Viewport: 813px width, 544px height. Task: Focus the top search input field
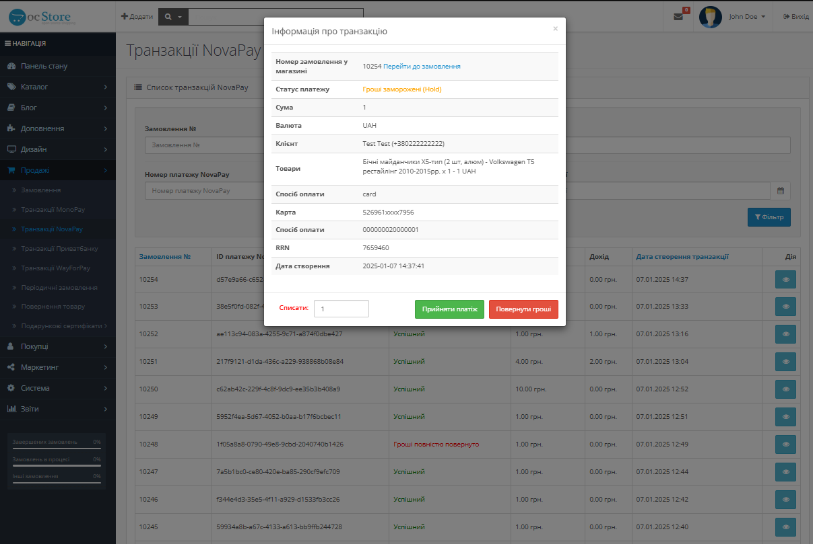275,16
